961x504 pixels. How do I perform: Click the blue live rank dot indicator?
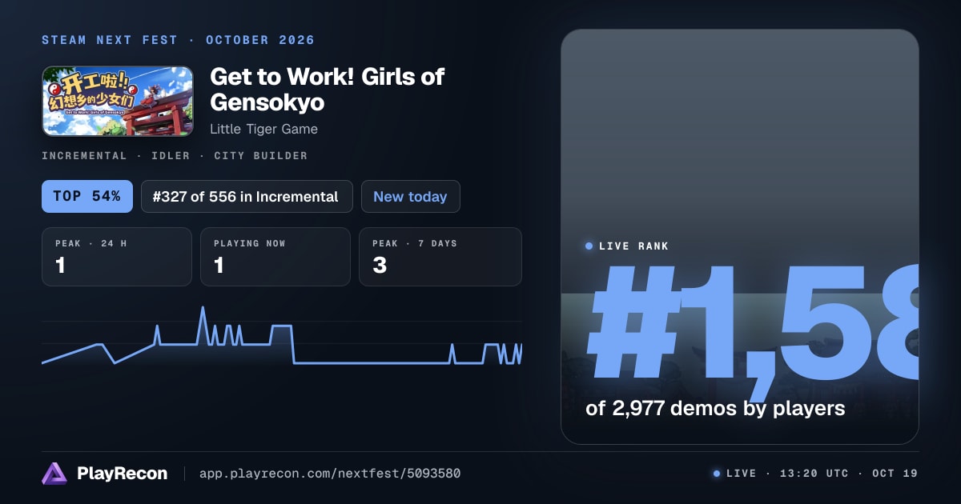589,246
